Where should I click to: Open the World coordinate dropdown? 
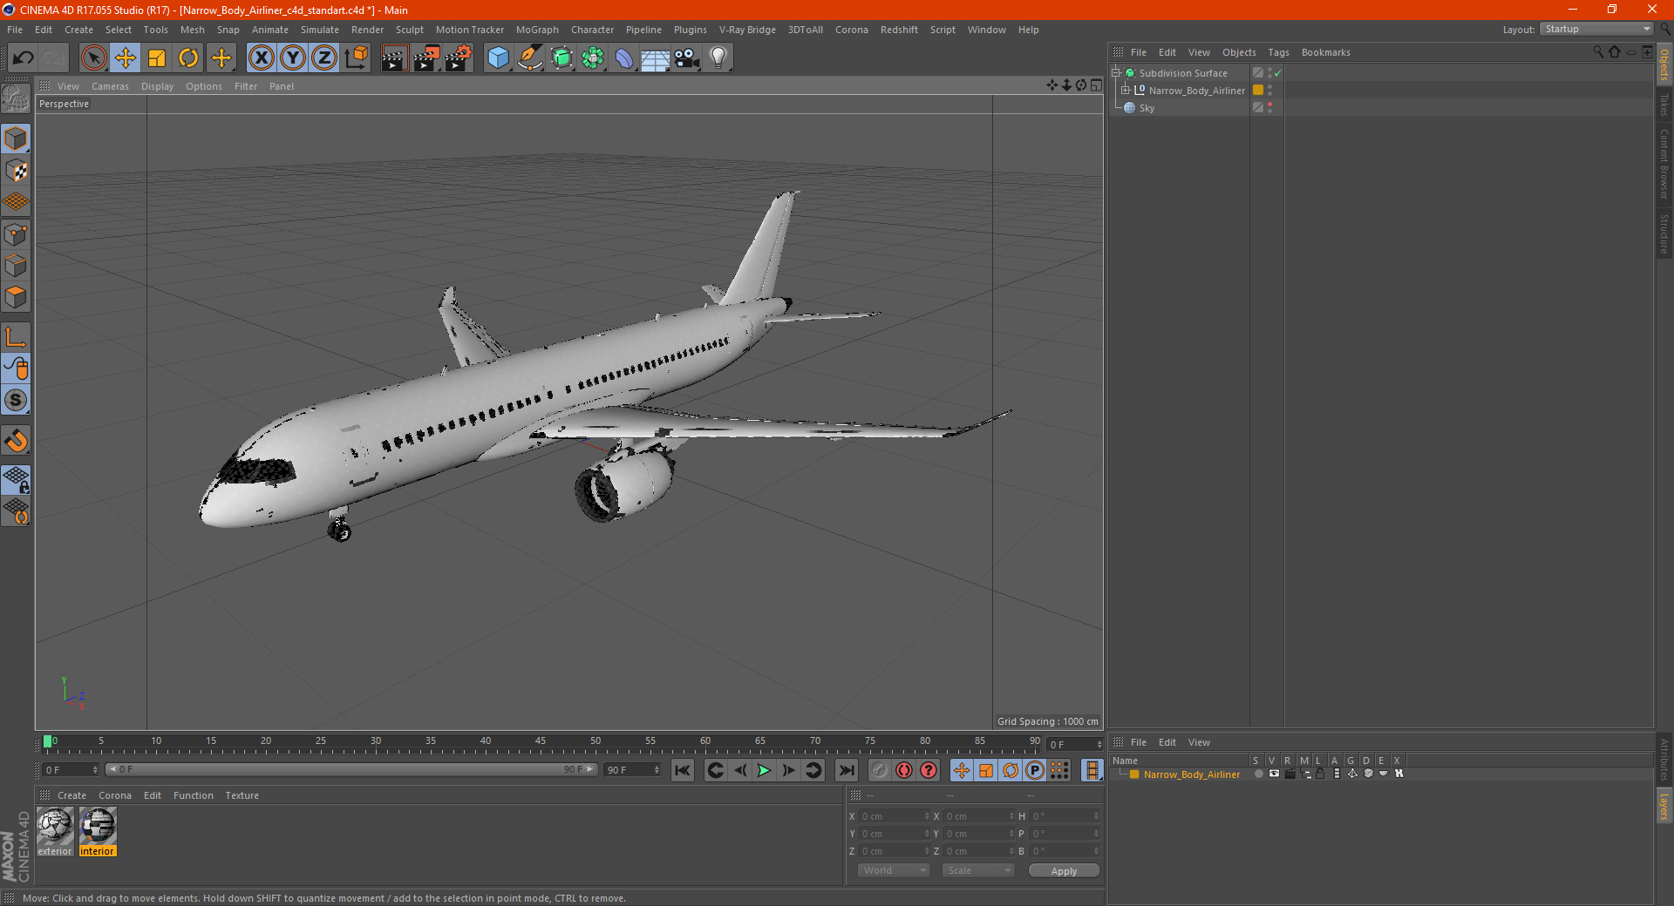point(894,870)
